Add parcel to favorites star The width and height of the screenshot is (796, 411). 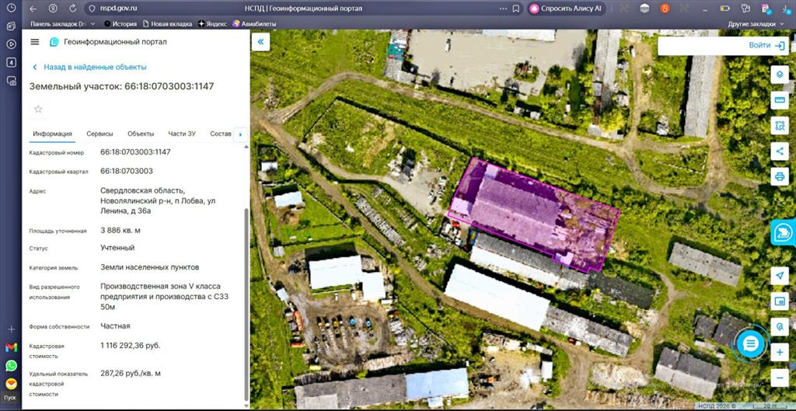tap(38, 109)
